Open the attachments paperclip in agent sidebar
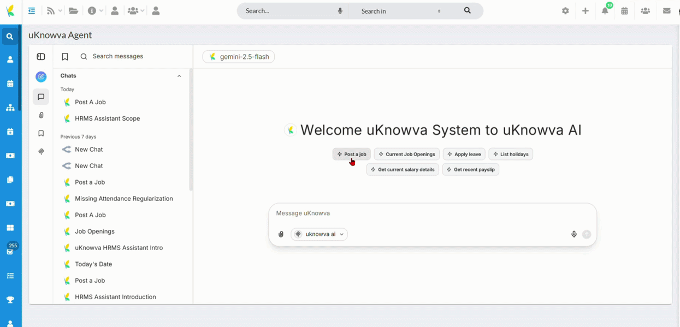The height and width of the screenshot is (327, 680). pyautogui.click(x=41, y=115)
